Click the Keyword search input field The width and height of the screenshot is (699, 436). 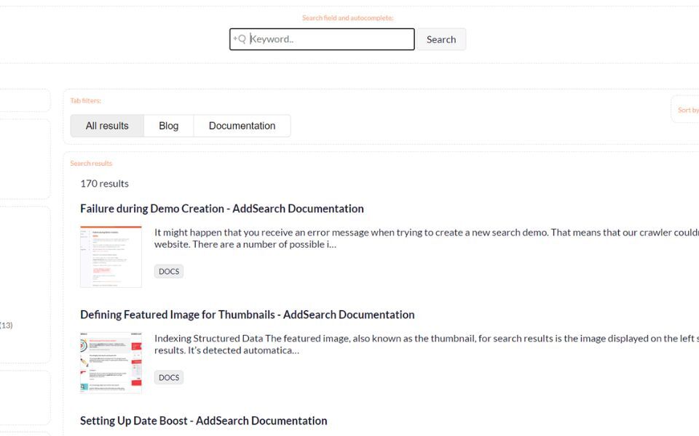[322, 39]
